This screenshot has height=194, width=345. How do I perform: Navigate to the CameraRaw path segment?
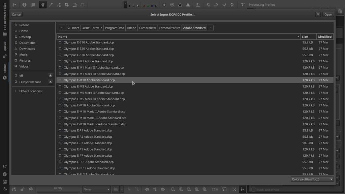pyautogui.click(x=148, y=28)
